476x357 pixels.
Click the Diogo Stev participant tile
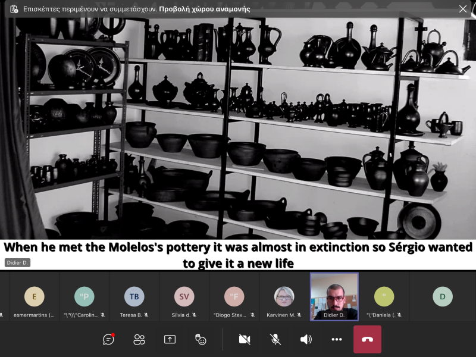click(x=234, y=296)
